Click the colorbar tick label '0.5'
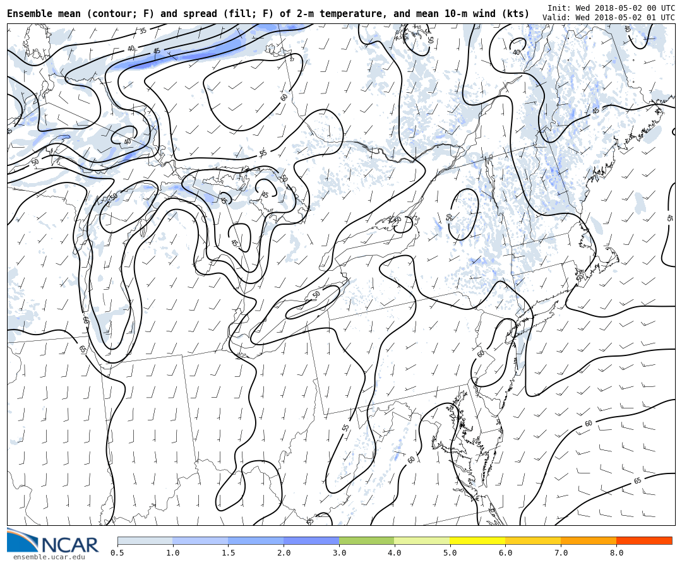The height and width of the screenshot is (565, 682). 117,553
